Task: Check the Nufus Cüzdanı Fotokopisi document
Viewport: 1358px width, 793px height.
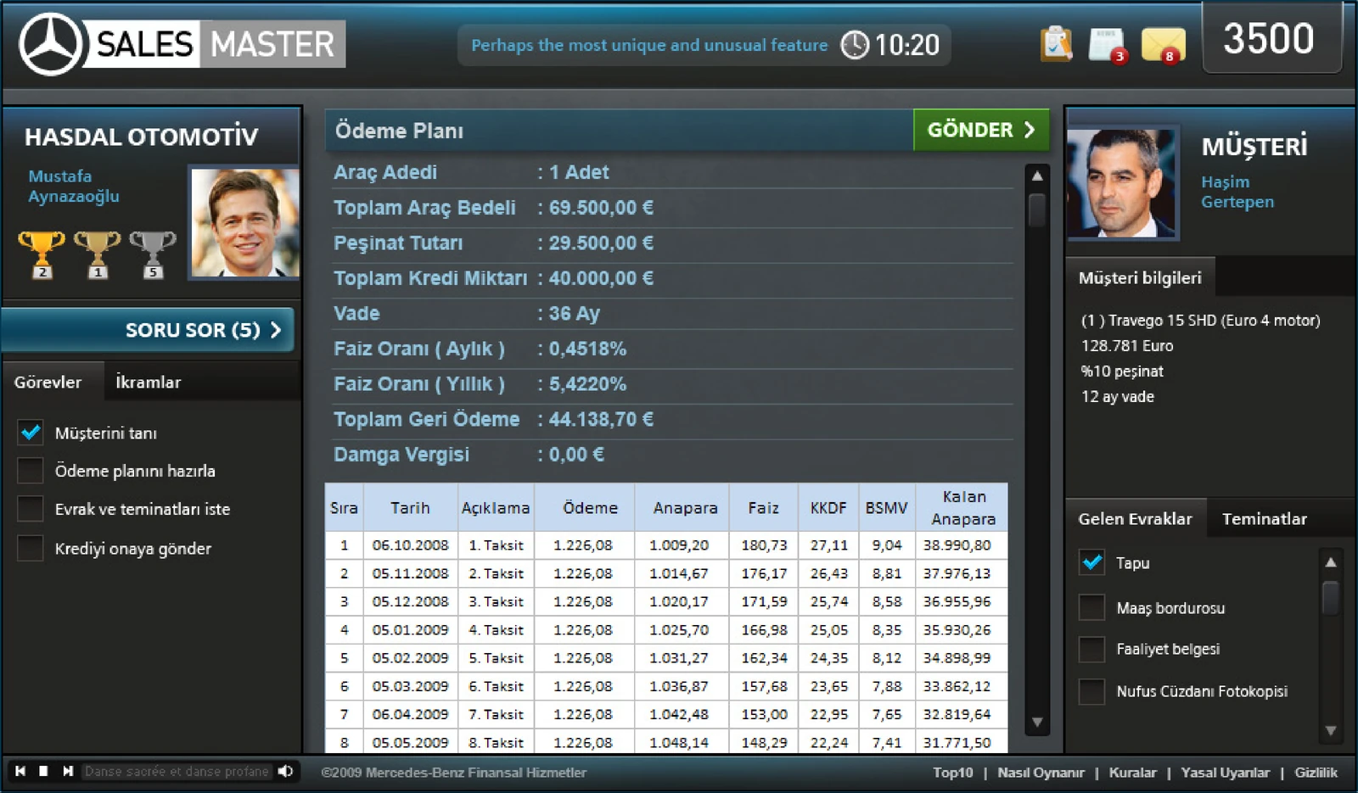Action: pos(1091,691)
